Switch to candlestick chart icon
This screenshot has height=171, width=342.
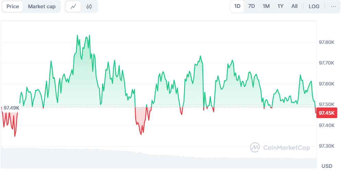[89, 7]
